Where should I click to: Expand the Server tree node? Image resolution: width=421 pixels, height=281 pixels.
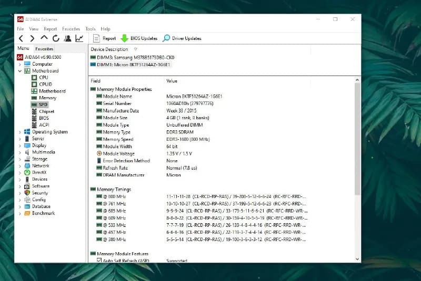(x=19, y=139)
